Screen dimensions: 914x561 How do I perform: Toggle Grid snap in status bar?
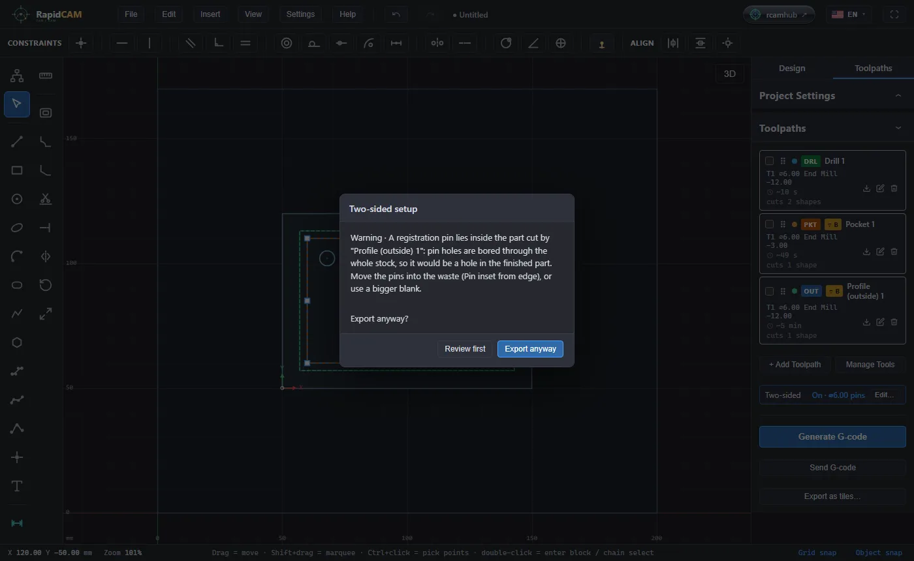pyautogui.click(x=817, y=553)
